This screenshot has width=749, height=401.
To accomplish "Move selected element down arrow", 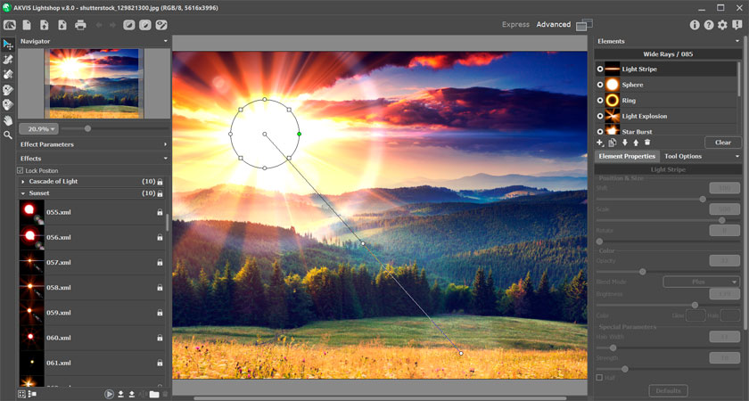I will point(625,143).
